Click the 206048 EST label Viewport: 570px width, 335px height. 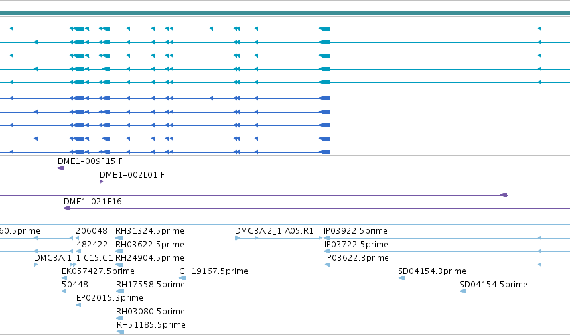(92, 231)
